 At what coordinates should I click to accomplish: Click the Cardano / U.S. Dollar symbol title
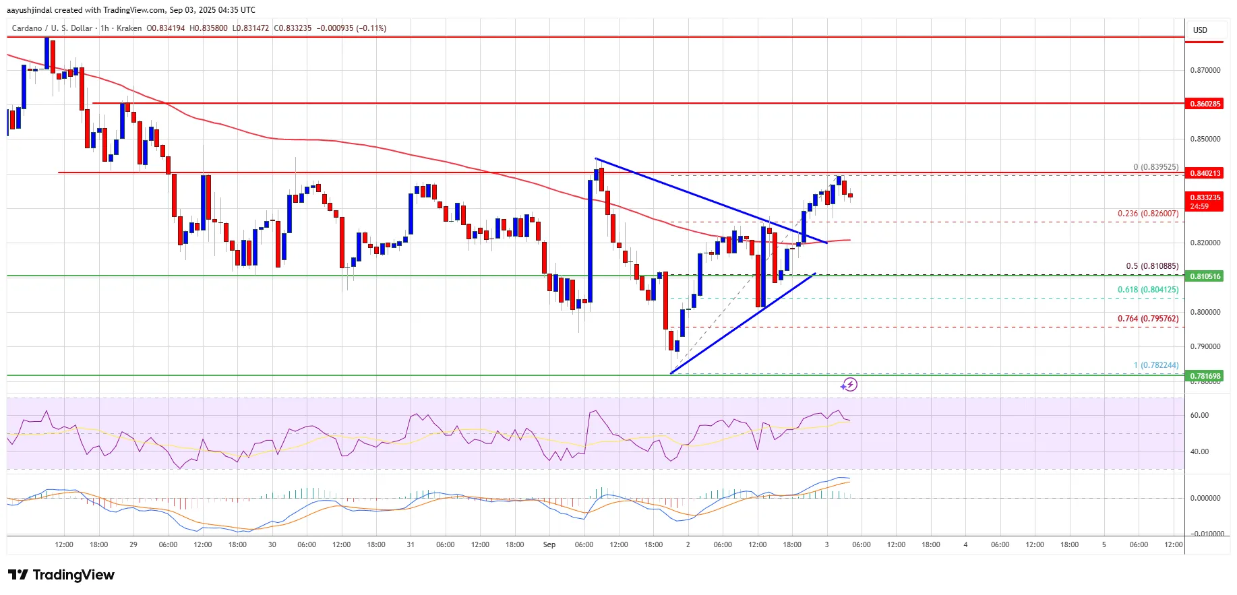coord(52,28)
